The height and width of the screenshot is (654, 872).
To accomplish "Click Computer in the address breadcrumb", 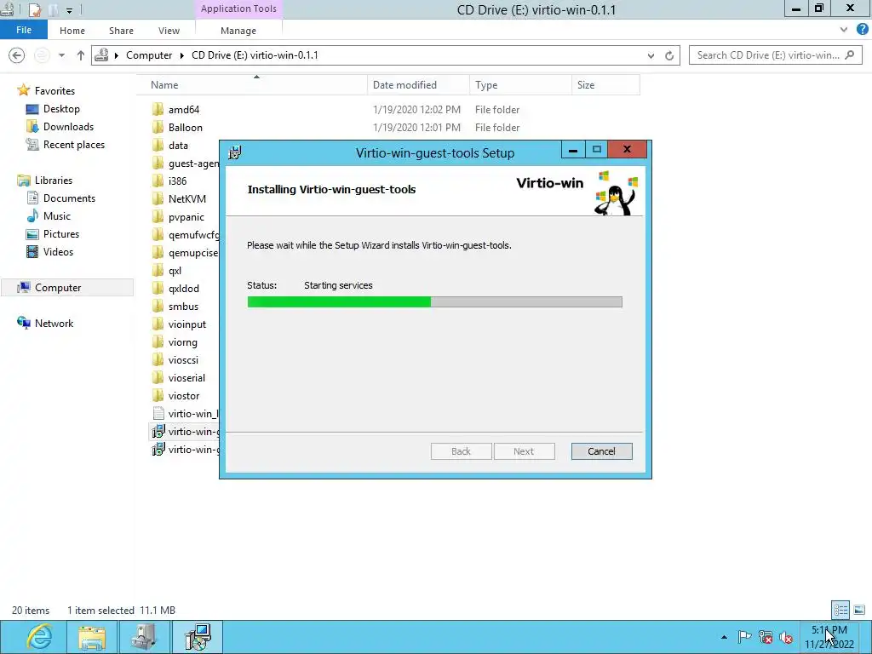I will click(149, 55).
